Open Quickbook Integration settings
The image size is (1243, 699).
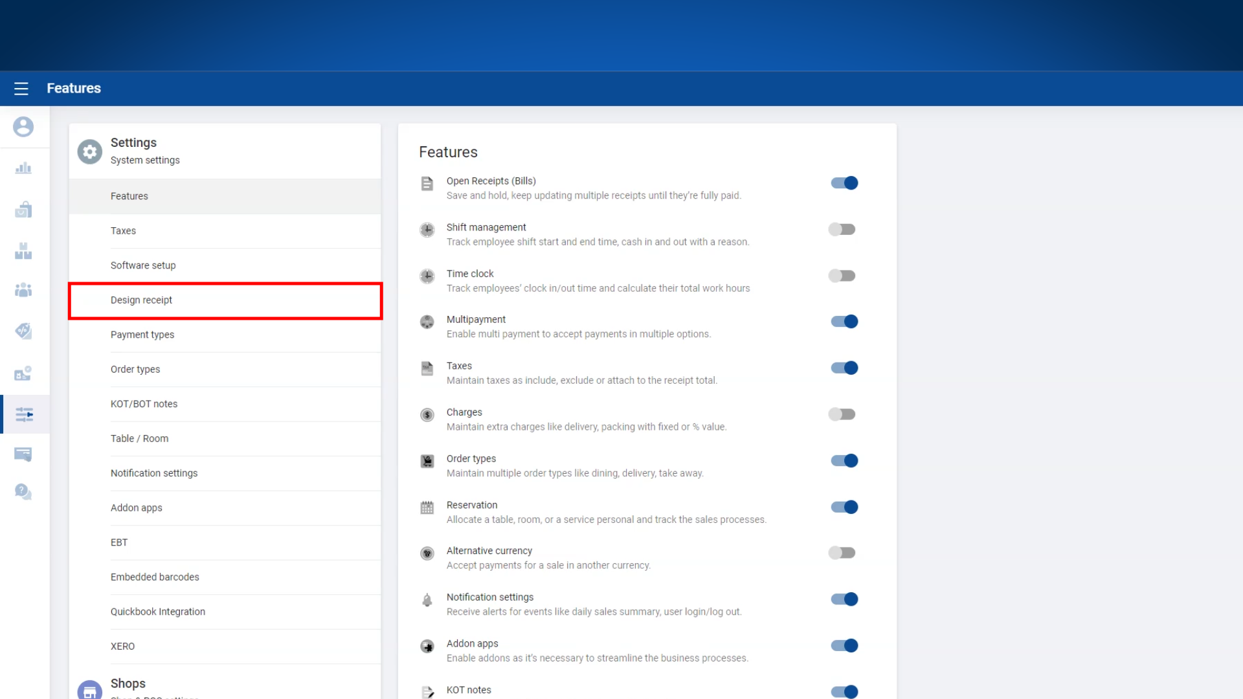(158, 612)
